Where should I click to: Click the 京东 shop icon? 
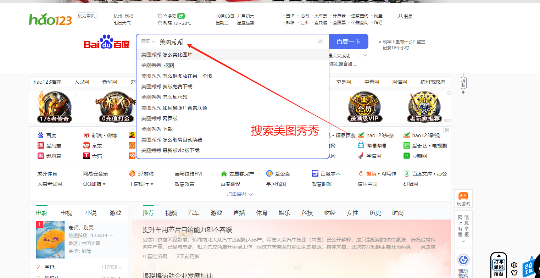pyautogui.click(x=87, y=146)
